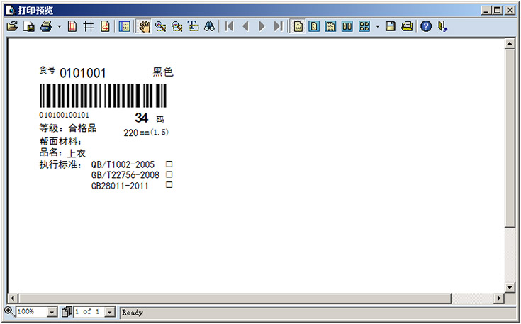Screen dimensions: 521x324
Task: Click the barcode image
Action: (103, 96)
